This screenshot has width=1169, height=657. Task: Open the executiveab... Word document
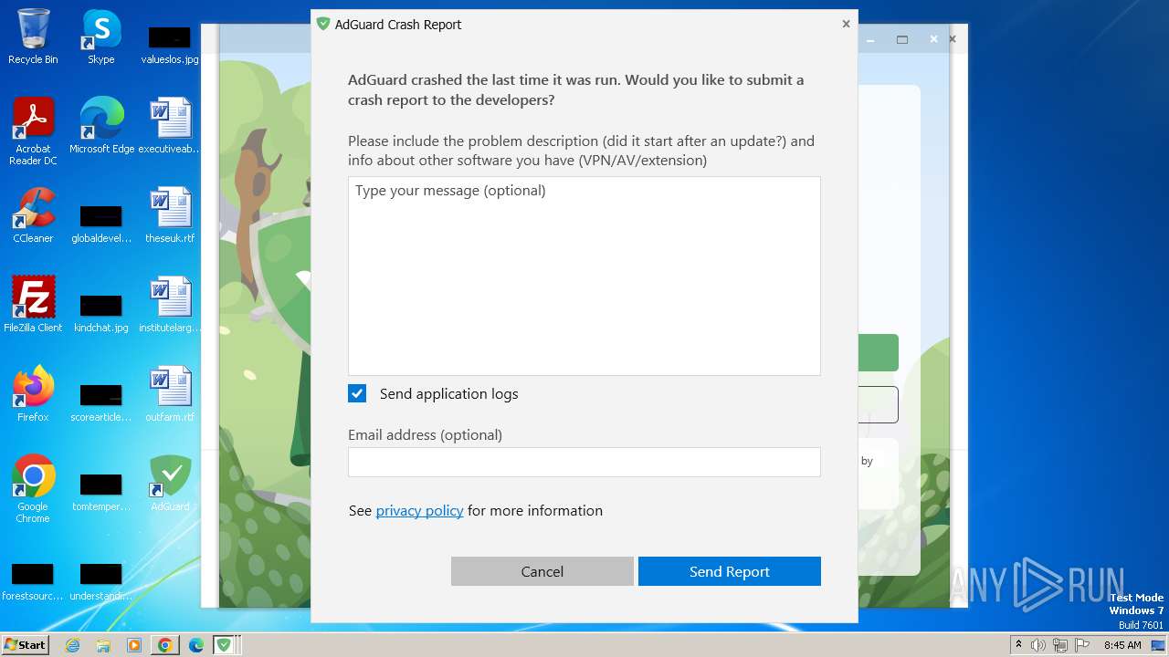pos(170,126)
